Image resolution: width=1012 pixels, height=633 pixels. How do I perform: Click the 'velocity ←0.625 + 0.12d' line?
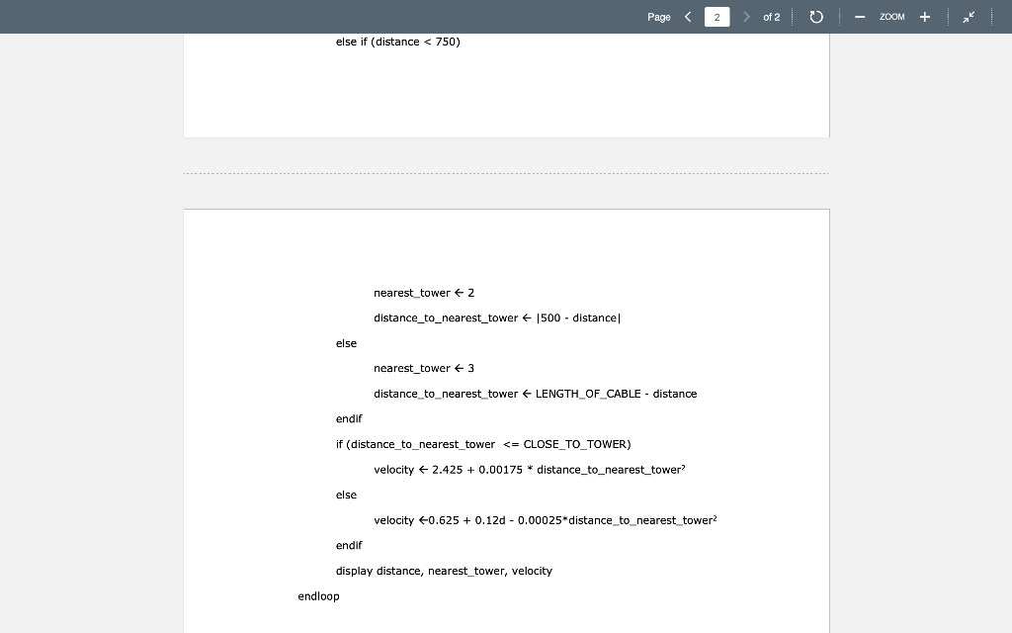point(546,520)
